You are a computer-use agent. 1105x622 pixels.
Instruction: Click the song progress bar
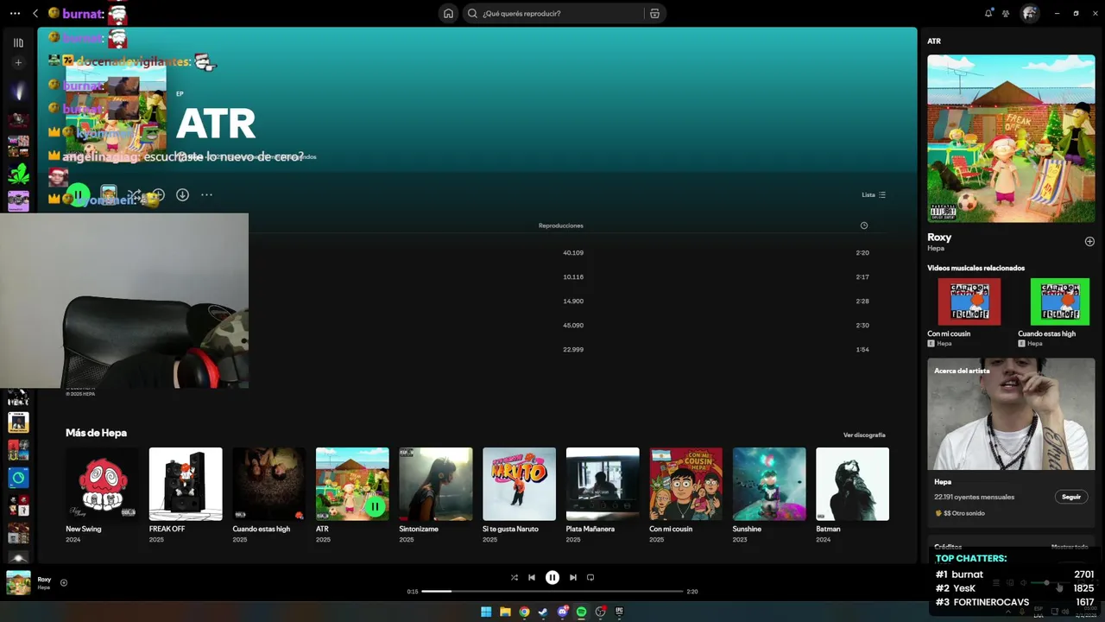point(552,592)
